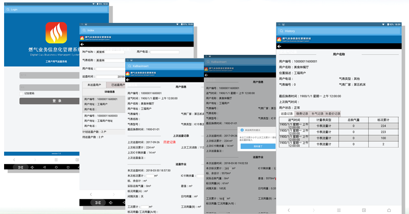This screenshot has width=409, height=214.
Task: Tap the screenshot capture icon in the Login window's Android nav bar
Action: [x=20, y=167]
